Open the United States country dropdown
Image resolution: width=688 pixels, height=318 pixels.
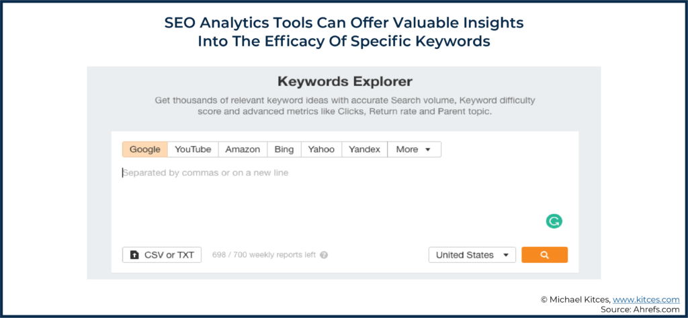472,255
